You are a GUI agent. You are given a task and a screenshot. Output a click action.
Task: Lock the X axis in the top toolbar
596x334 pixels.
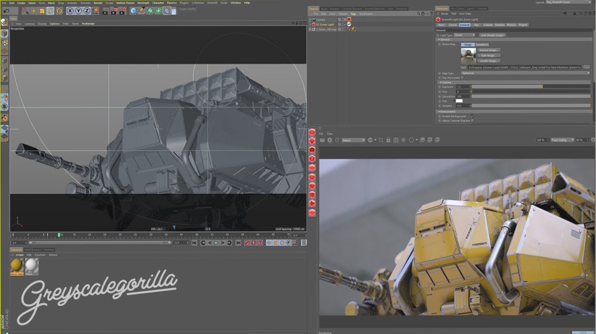70,10
